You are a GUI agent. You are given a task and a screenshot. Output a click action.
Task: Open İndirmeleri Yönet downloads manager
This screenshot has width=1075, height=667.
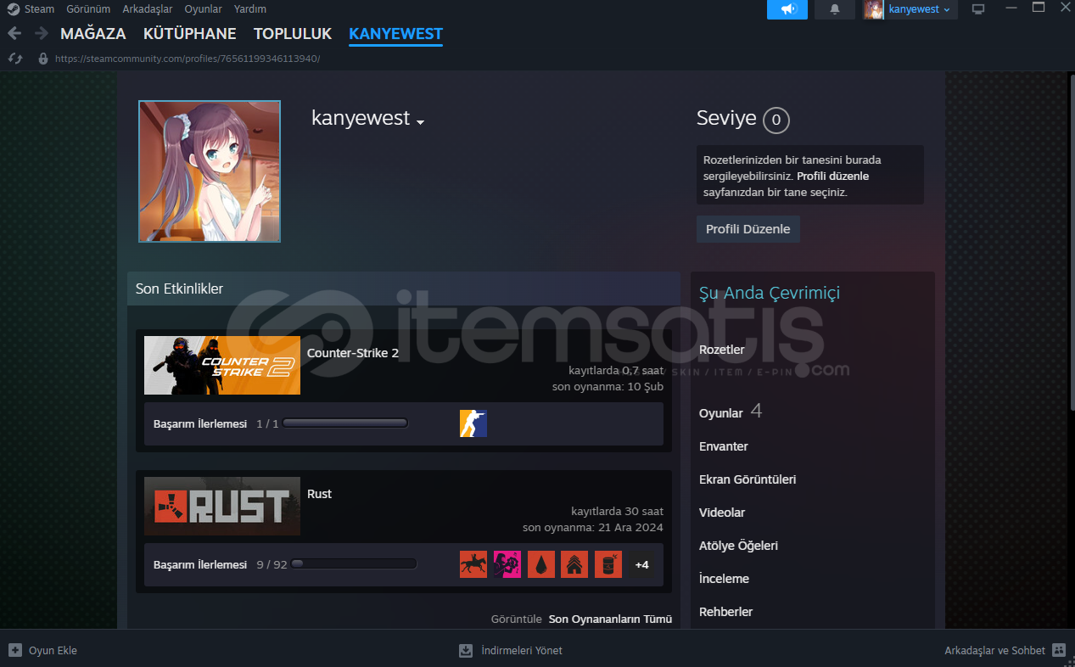click(x=522, y=650)
